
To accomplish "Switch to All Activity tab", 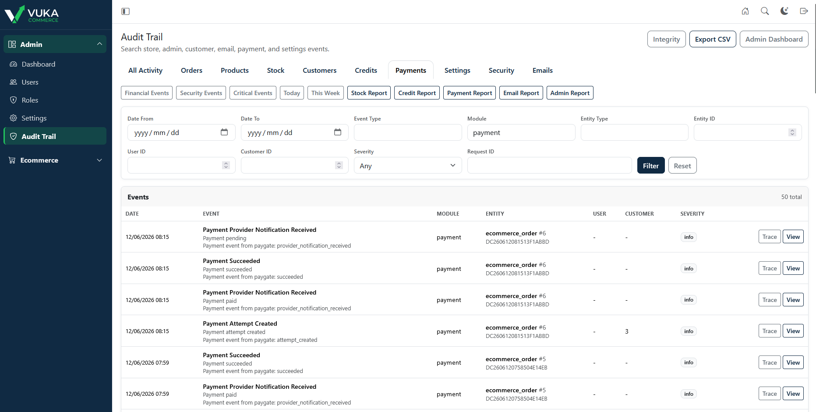I will [145, 70].
